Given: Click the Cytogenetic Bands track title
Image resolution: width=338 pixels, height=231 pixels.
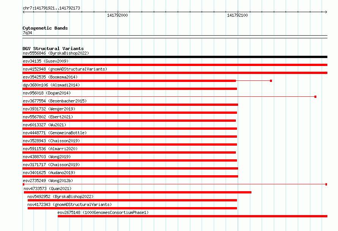Looking at the screenshot, I should [x=45, y=28].
